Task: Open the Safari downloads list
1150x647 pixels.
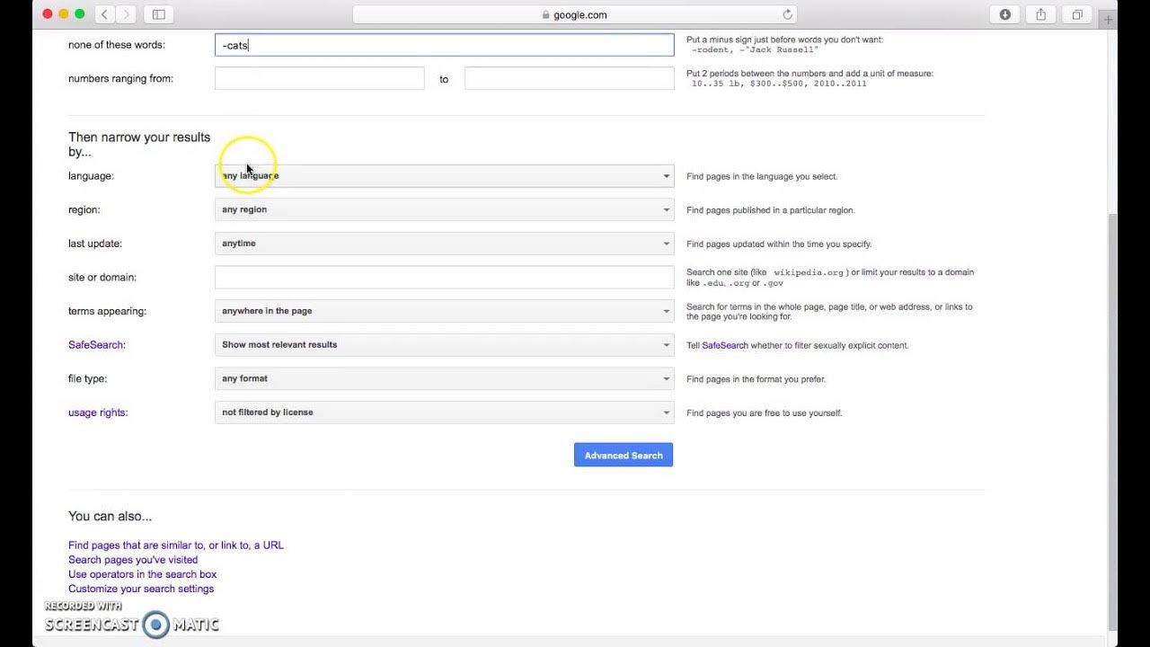Action: [x=1004, y=14]
